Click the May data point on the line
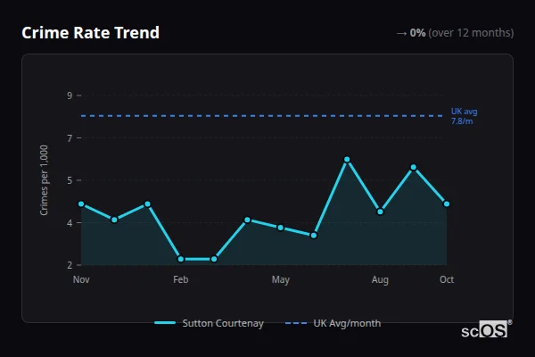 [x=281, y=228]
